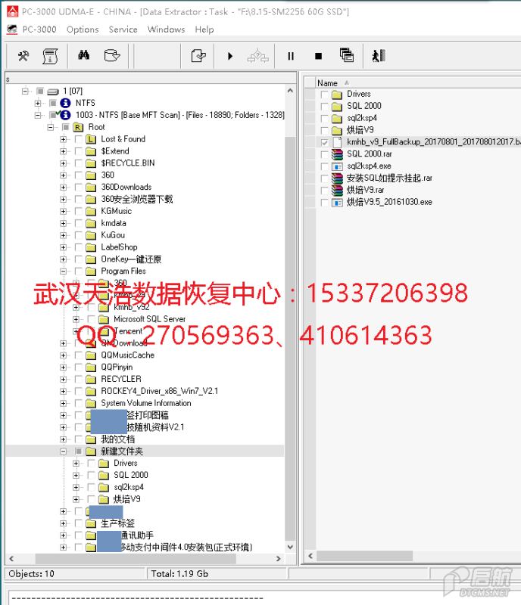Screen dimensions: 521x605
Task: Click the exit running-man toolbar icon
Action: click(x=379, y=56)
